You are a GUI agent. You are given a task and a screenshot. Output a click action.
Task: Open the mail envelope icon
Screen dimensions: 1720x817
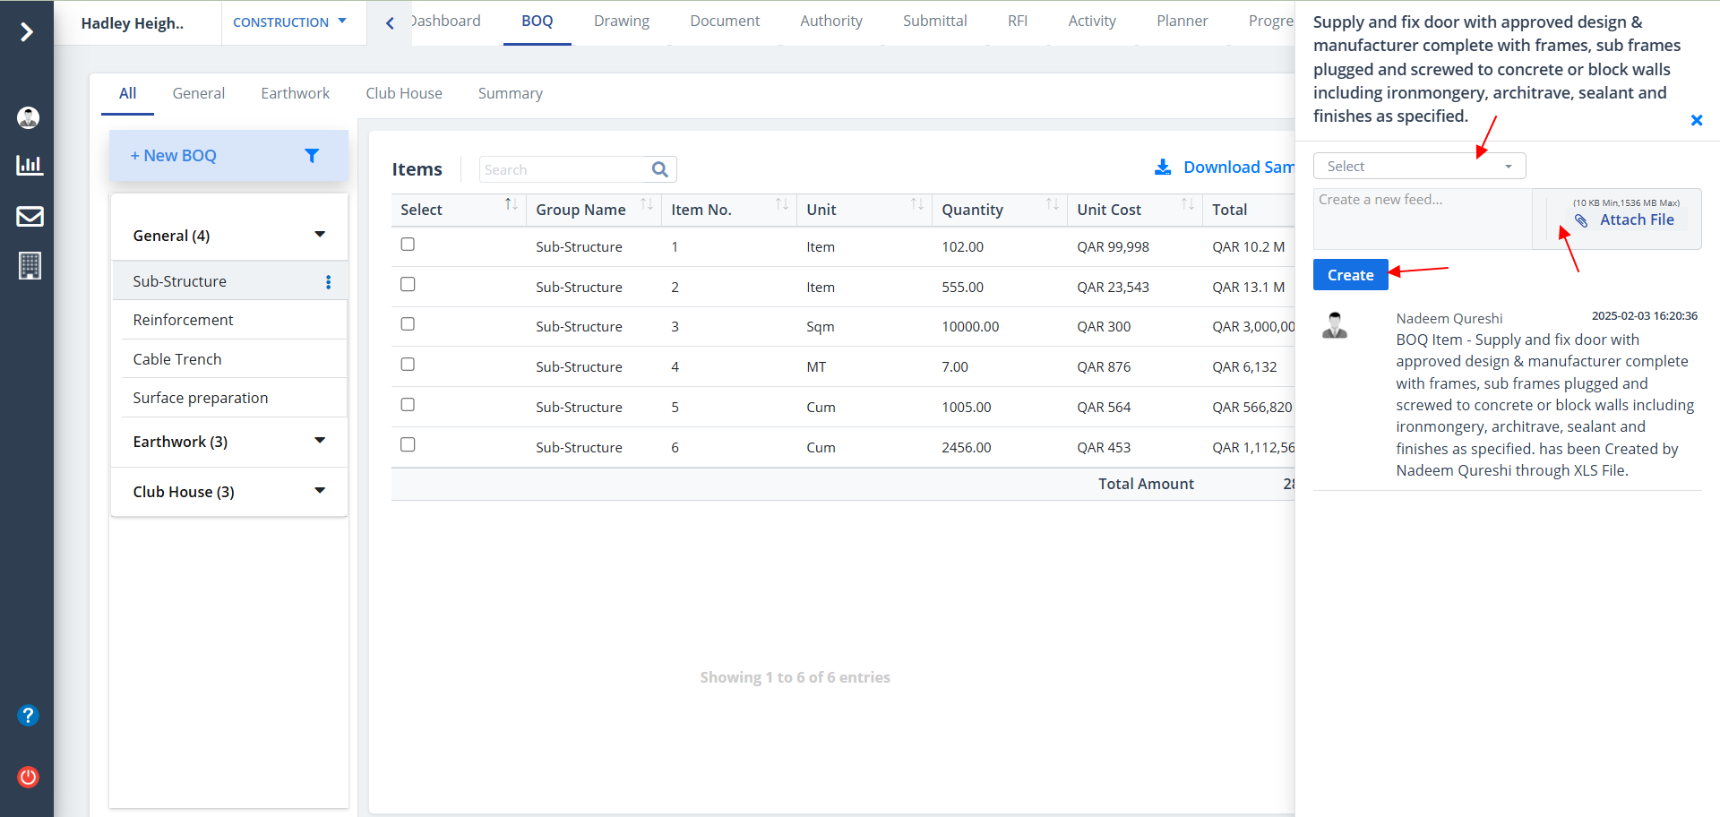click(x=30, y=216)
